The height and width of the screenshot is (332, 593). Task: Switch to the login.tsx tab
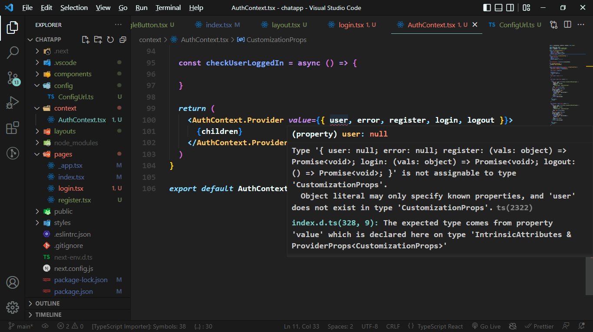[x=352, y=25]
